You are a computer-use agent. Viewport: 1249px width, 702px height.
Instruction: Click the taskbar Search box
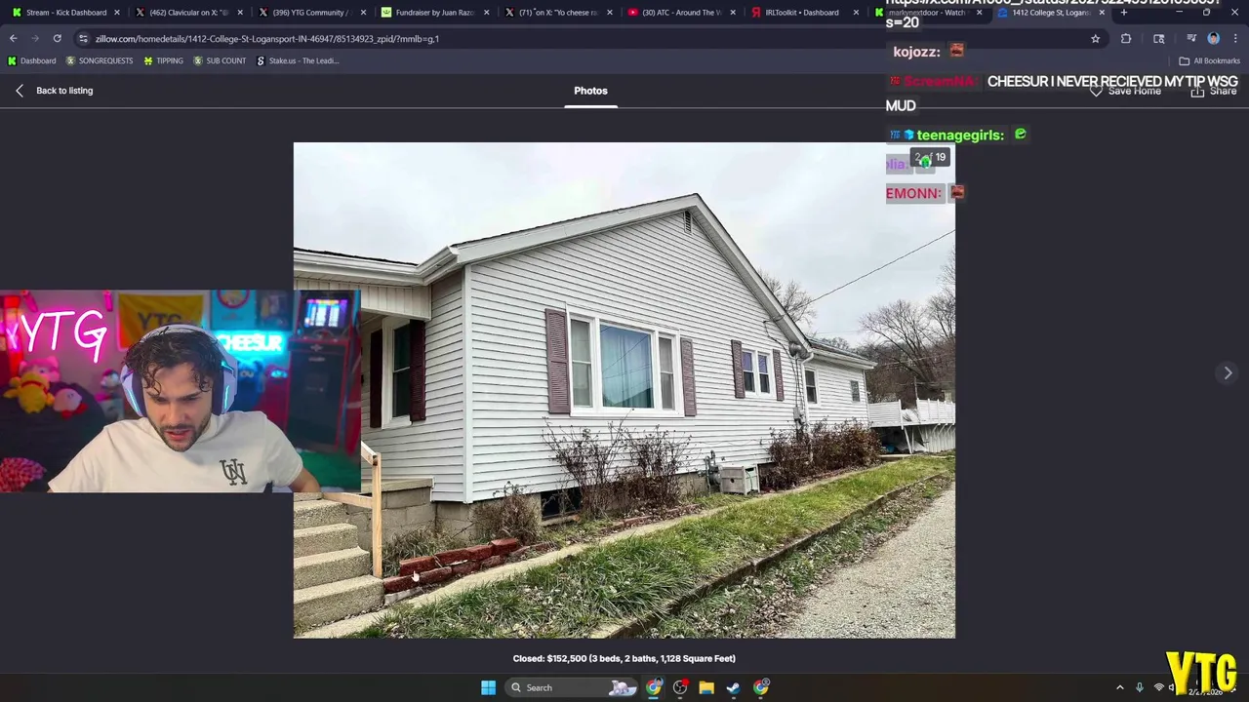(x=572, y=688)
